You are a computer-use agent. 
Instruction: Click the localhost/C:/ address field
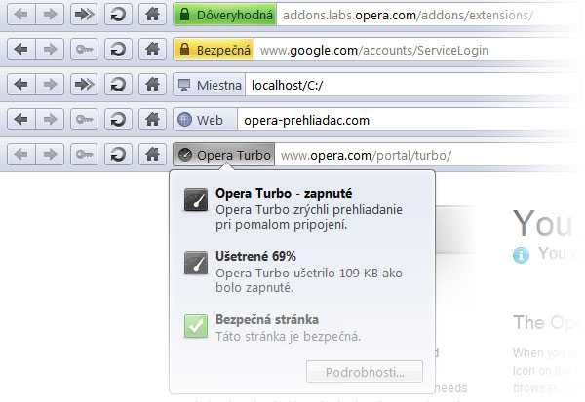pyautogui.click(x=413, y=85)
